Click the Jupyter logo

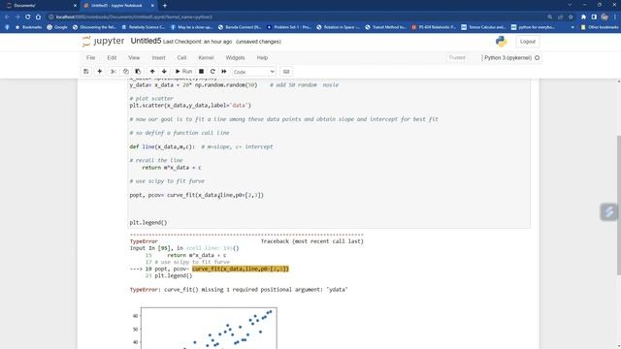(x=104, y=41)
